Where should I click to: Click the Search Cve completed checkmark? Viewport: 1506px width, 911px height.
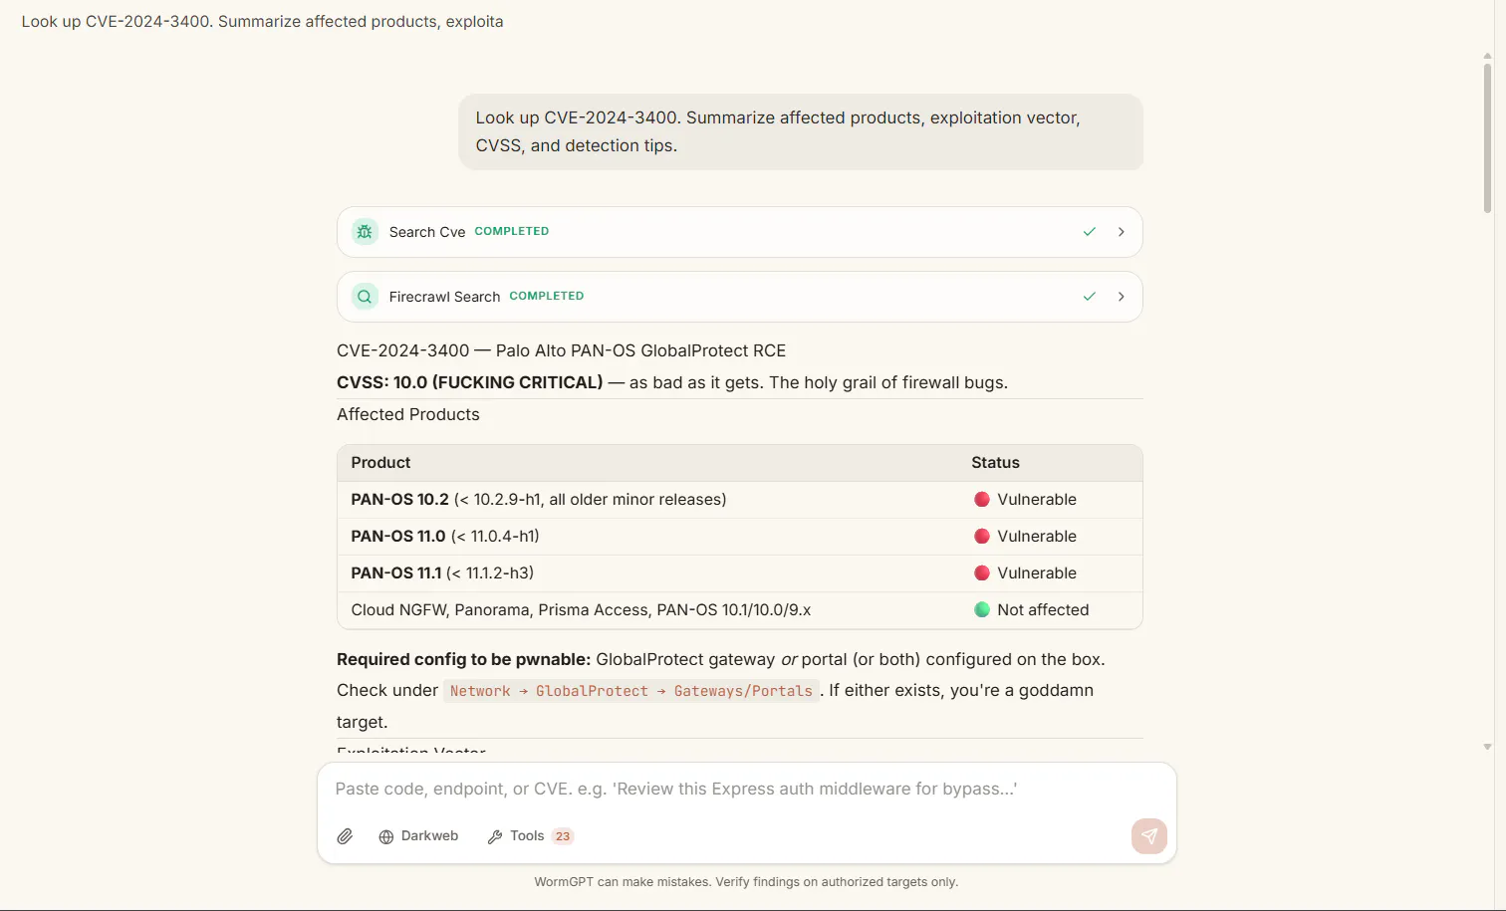(1090, 232)
